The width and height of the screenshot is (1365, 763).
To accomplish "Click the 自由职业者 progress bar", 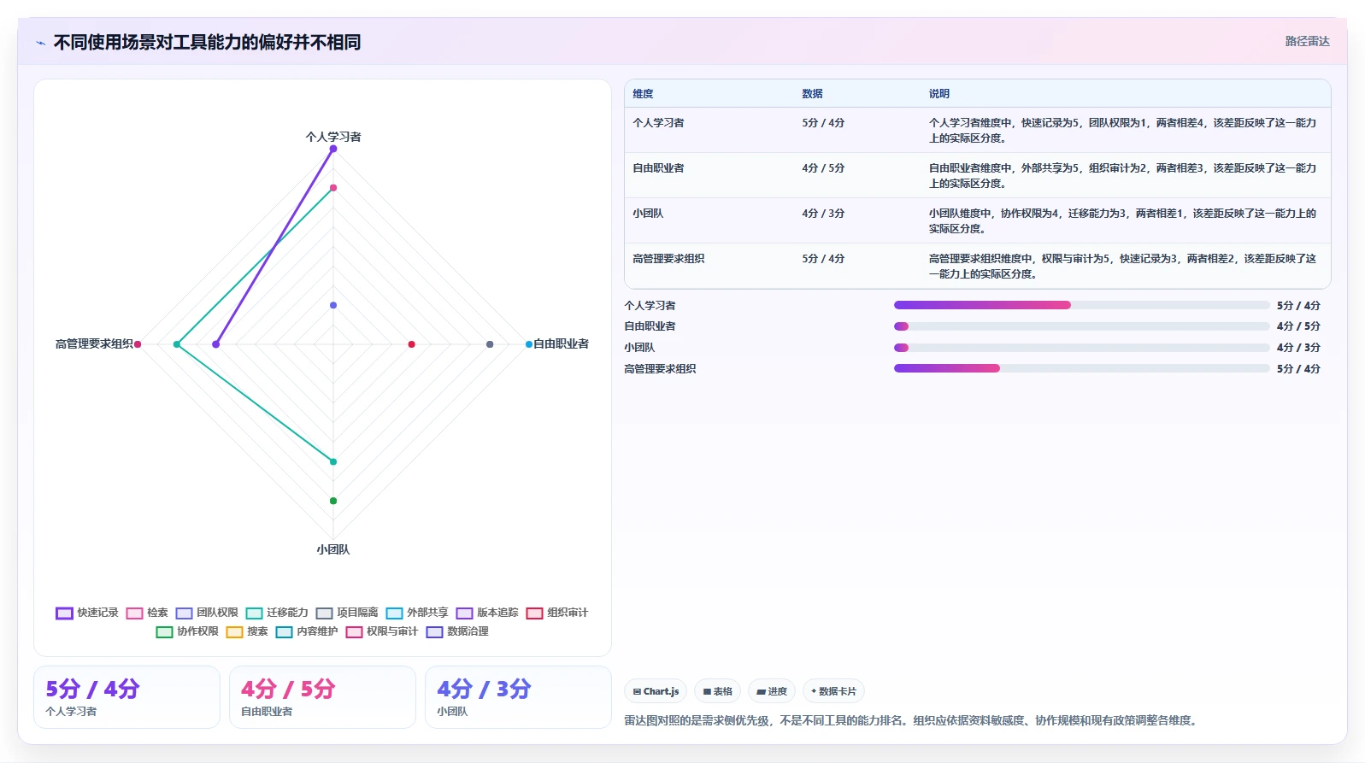I will (x=1081, y=326).
